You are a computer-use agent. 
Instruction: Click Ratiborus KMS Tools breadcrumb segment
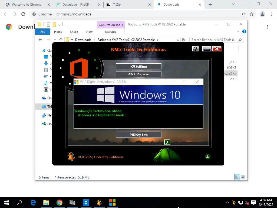click(126, 40)
